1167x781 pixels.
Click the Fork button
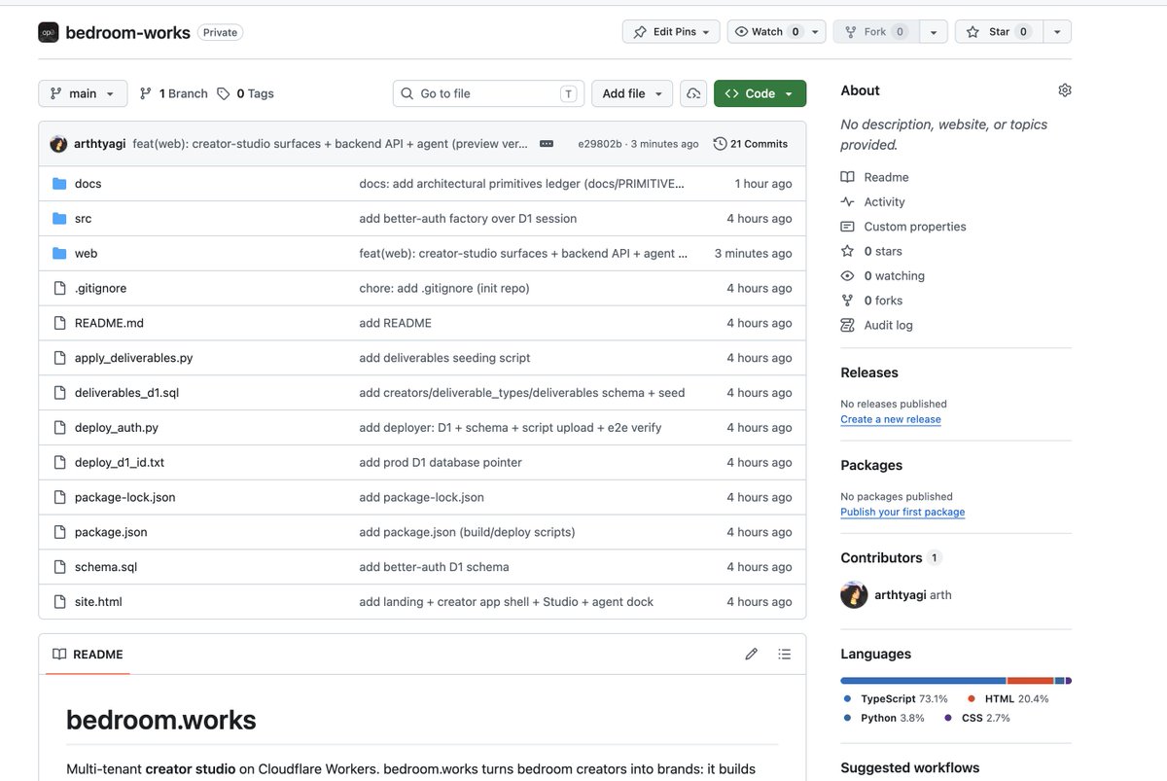(x=876, y=32)
